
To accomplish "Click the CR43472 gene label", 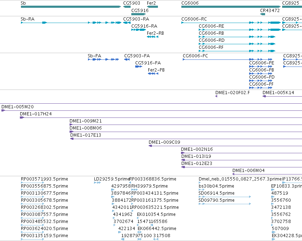I will click(x=270, y=10).
